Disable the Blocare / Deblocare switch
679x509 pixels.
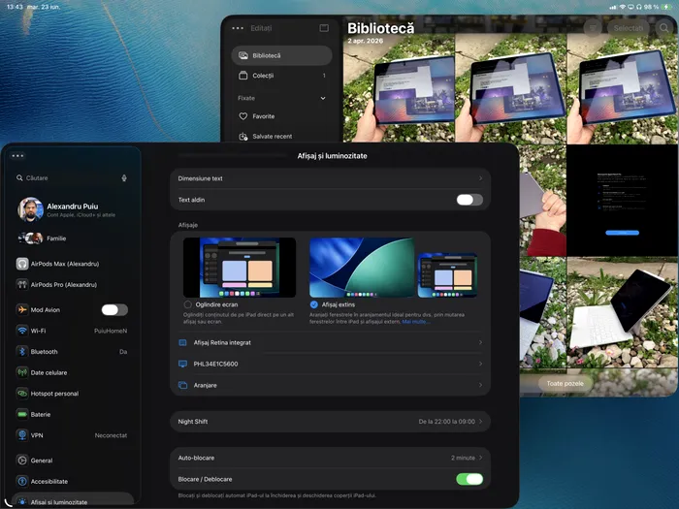(469, 479)
